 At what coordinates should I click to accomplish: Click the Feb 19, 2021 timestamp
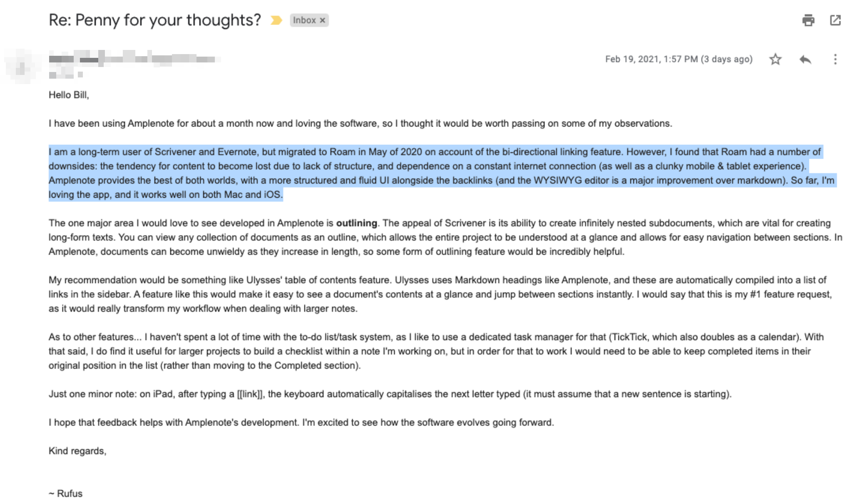coord(679,59)
